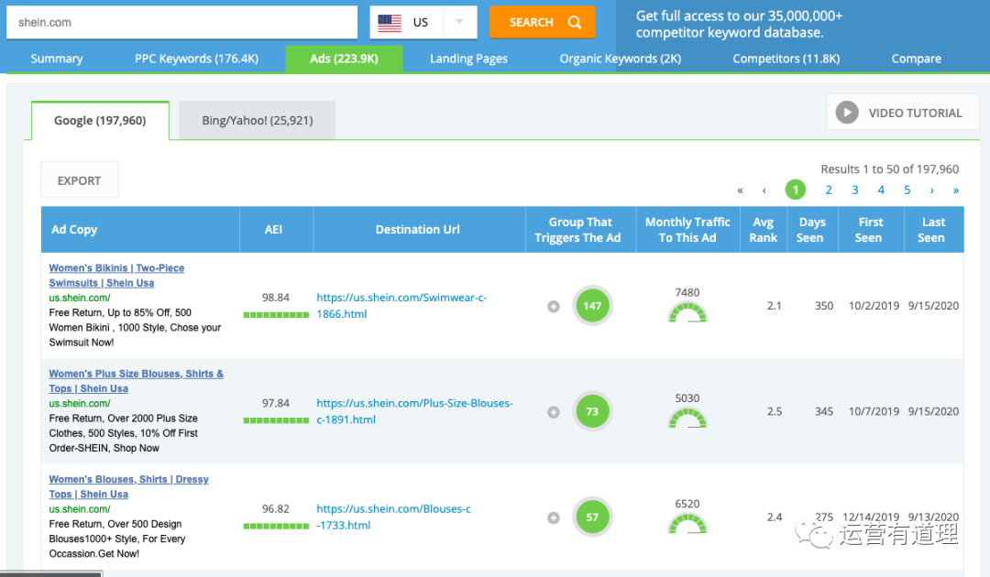Click the AEI bar for score 98.84
Viewport: 990px width, 577px height.
pos(276,315)
